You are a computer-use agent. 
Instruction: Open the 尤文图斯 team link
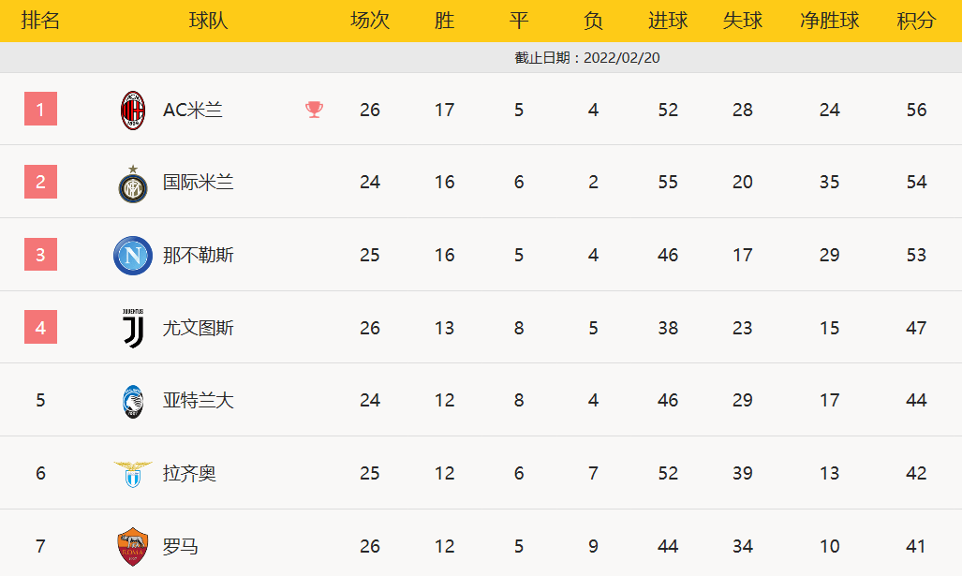[x=199, y=328]
